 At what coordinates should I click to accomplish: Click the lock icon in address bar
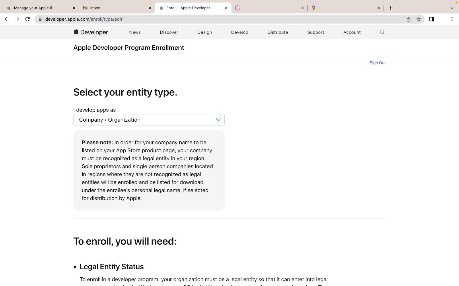tap(40, 19)
